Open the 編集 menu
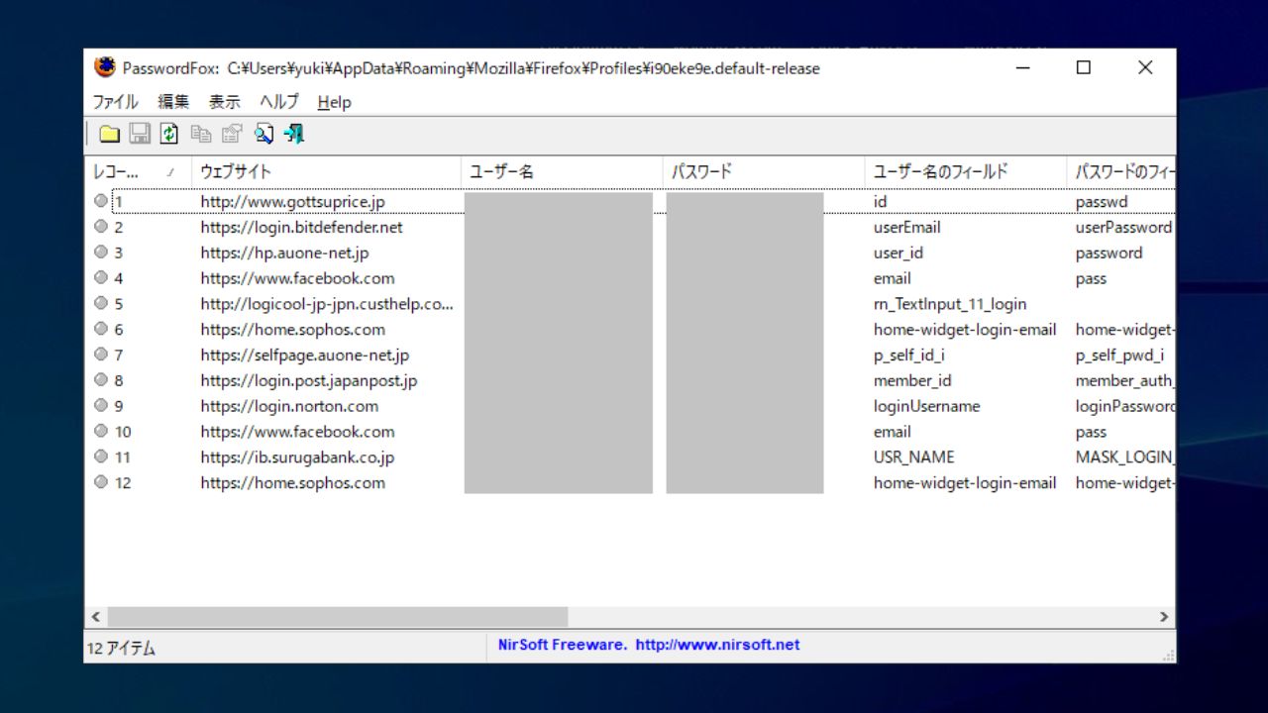Viewport: 1268px width, 713px height. (x=173, y=102)
